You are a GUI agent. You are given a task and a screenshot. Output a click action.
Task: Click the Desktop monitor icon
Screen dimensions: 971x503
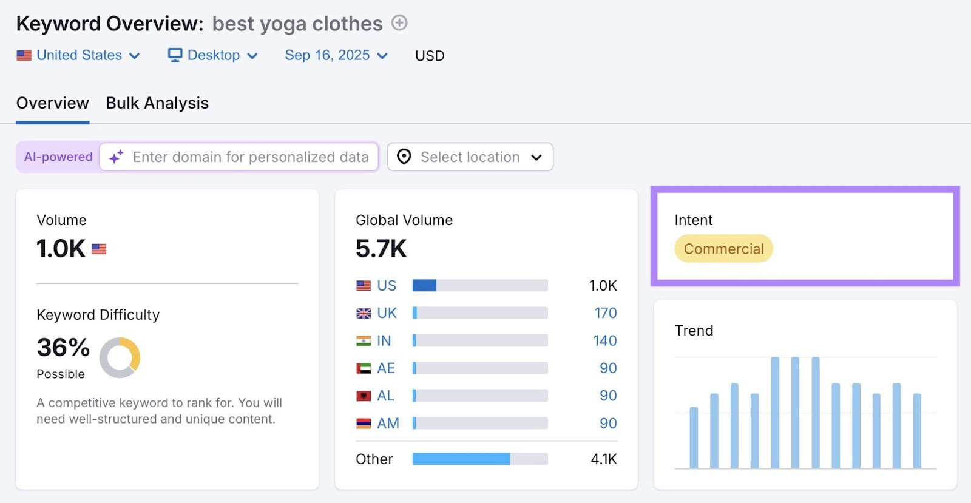coord(175,55)
